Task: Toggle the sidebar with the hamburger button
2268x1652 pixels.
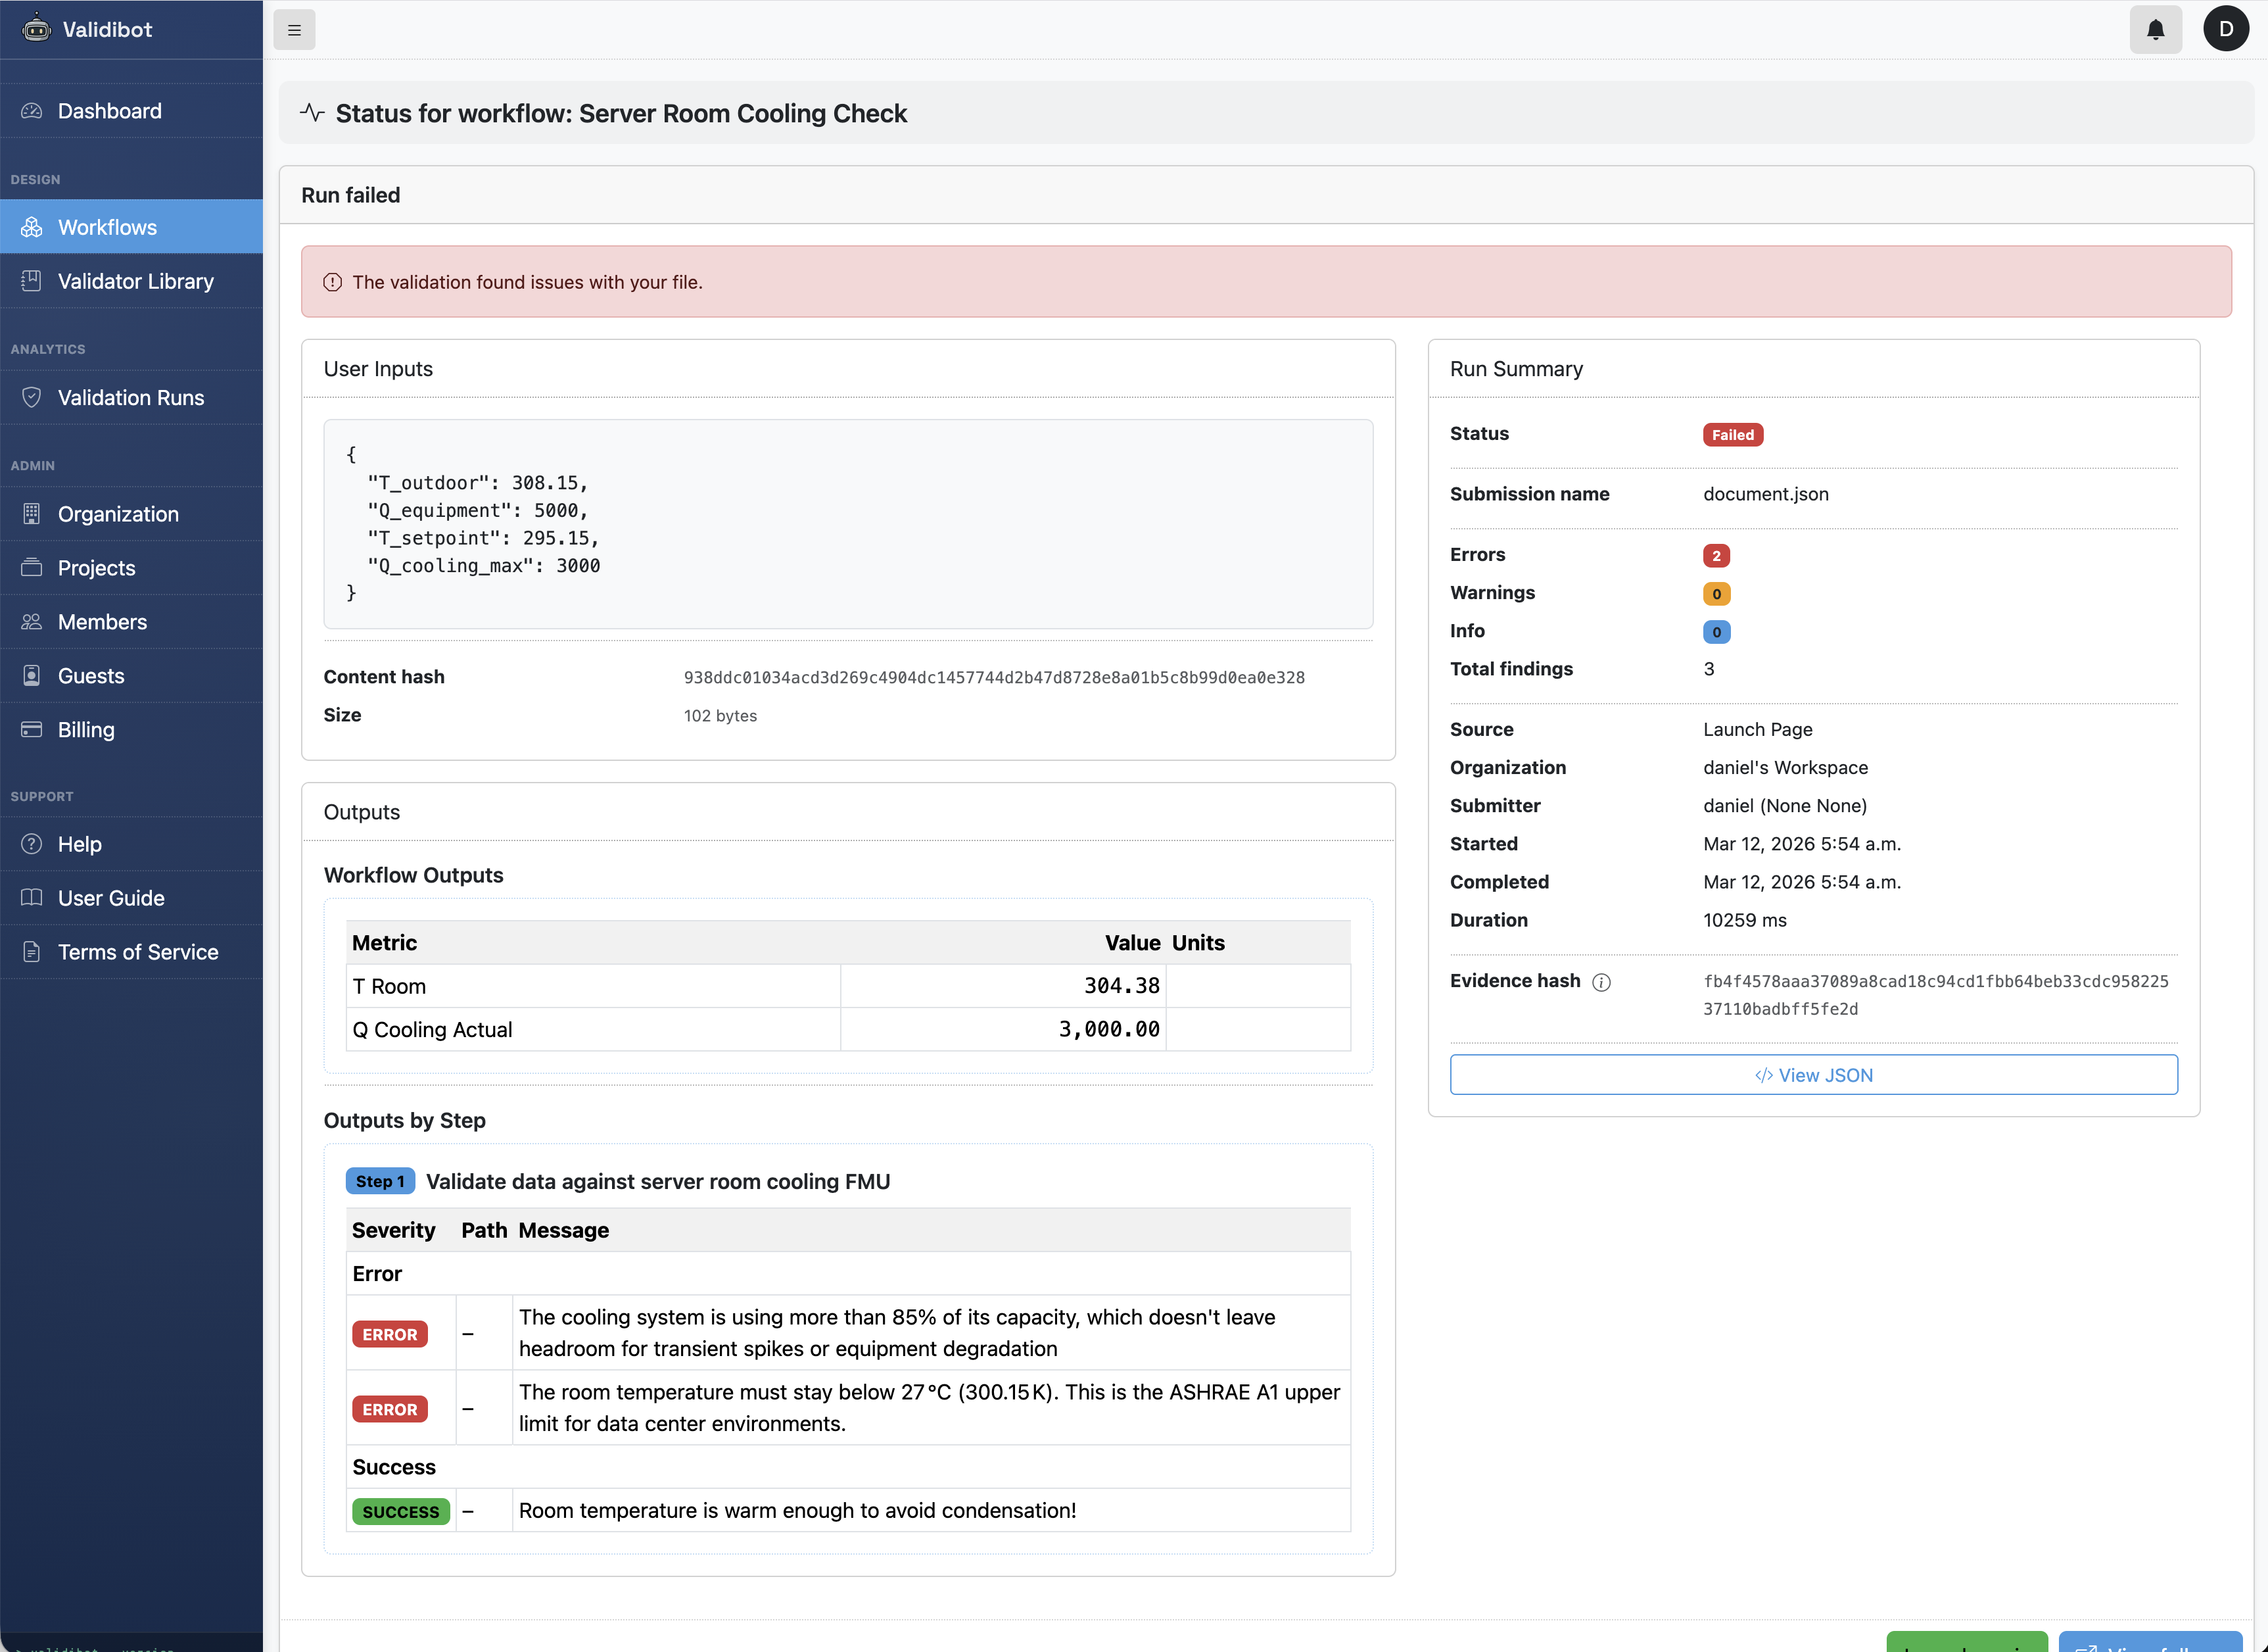Action: click(x=294, y=29)
